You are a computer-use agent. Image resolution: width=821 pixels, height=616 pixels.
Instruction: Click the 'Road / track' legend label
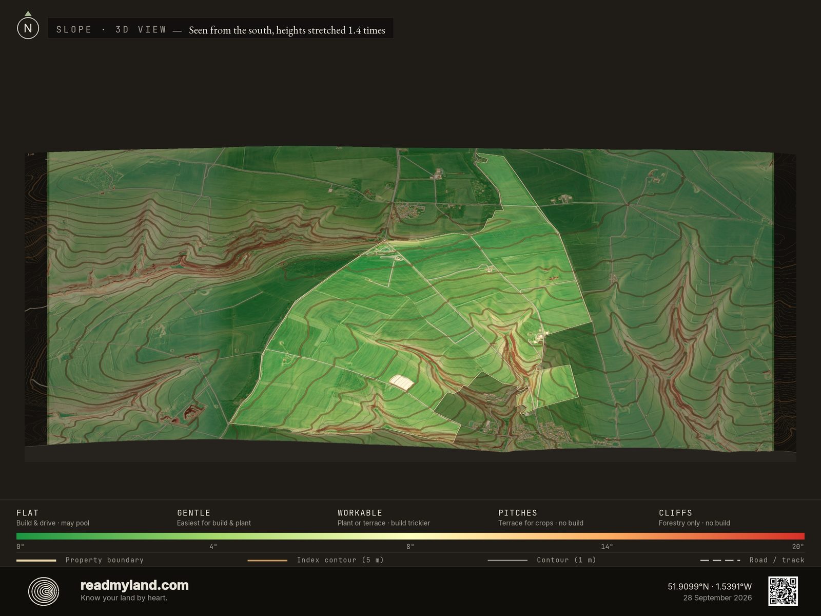(x=777, y=560)
